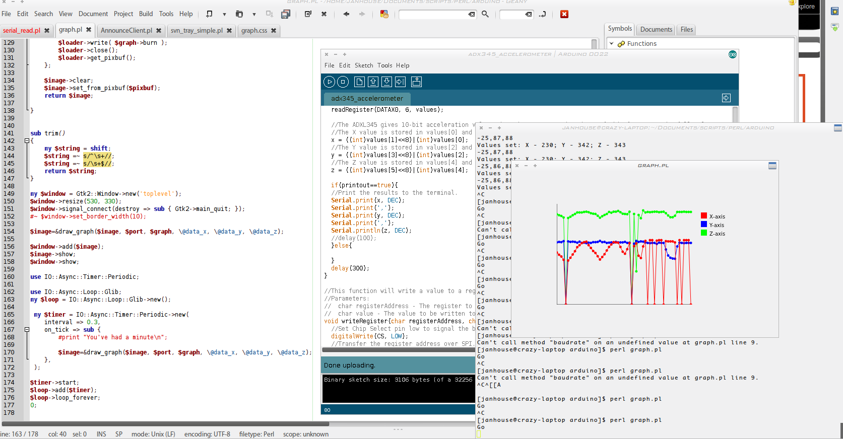Click the magnifier search icon in Geany
843x439 pixels.
click(x=485, y=14)
